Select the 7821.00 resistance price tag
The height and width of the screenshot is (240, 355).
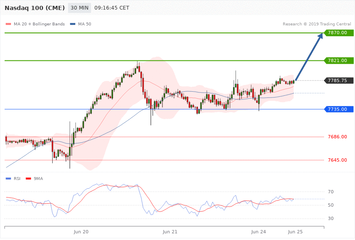coord(339,60)
